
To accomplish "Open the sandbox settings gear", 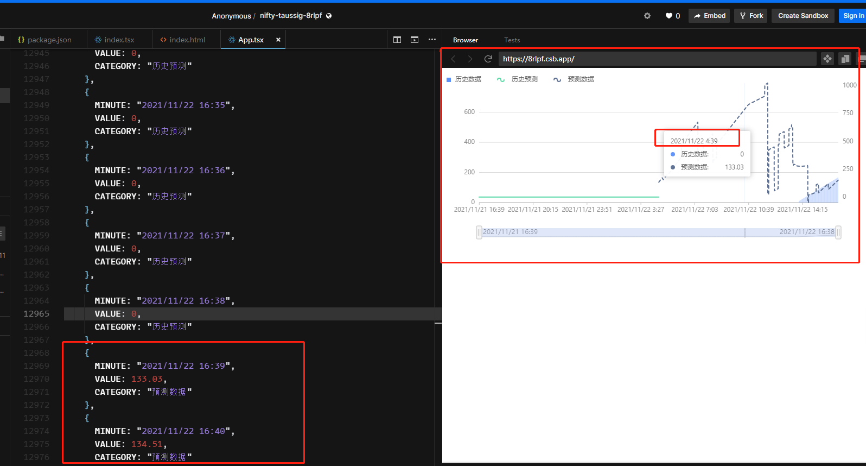I will (x=647, y=16).
